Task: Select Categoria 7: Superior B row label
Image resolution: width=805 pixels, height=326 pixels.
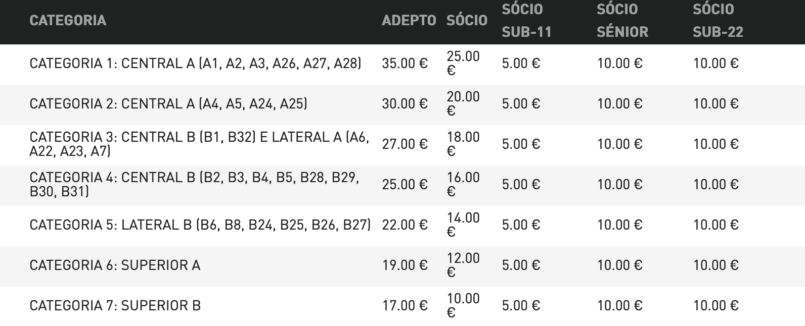Action: tap(115, 306)
